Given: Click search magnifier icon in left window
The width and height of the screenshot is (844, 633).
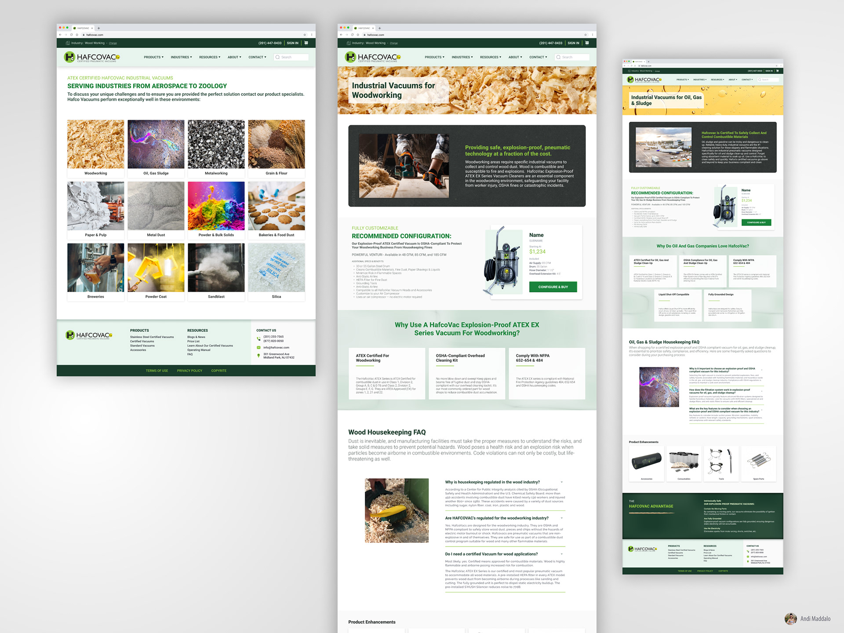Looking at the screenshot, I should click(277, 57).
